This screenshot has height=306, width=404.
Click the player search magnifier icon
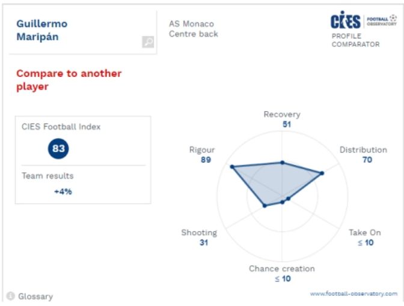[x=147, y=42]
